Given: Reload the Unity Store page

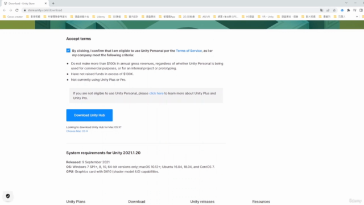Looking at the screenshot, I should (17, 10).
